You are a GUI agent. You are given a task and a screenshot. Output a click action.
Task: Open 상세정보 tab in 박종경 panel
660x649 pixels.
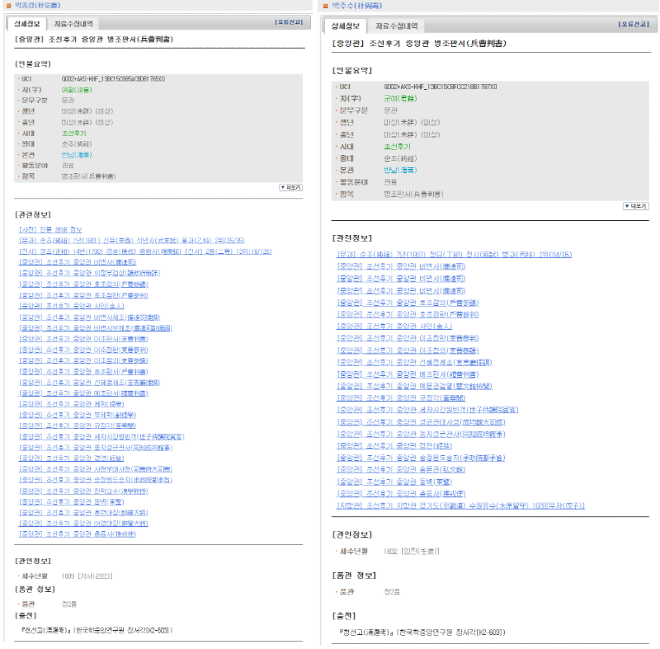23,24
